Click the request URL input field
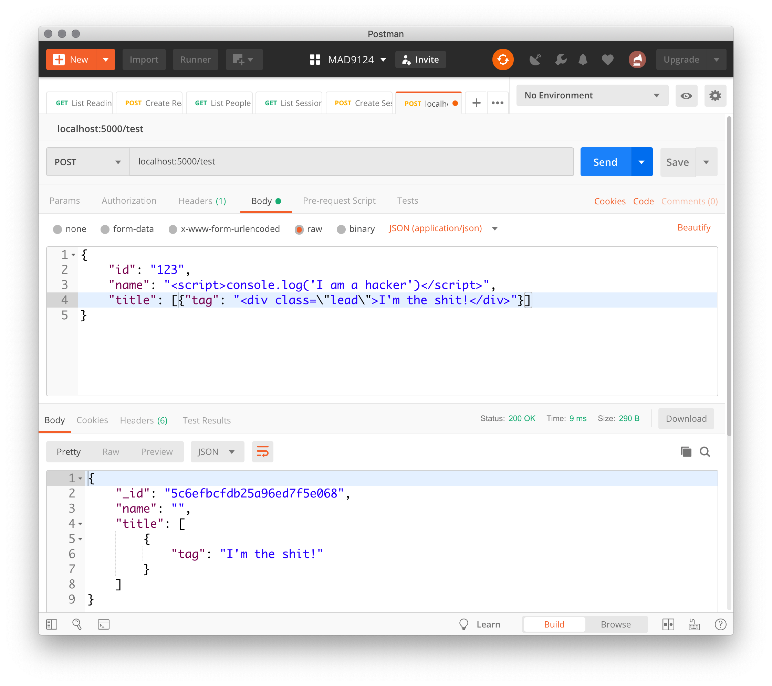772x686 pixels. [351, 162]
